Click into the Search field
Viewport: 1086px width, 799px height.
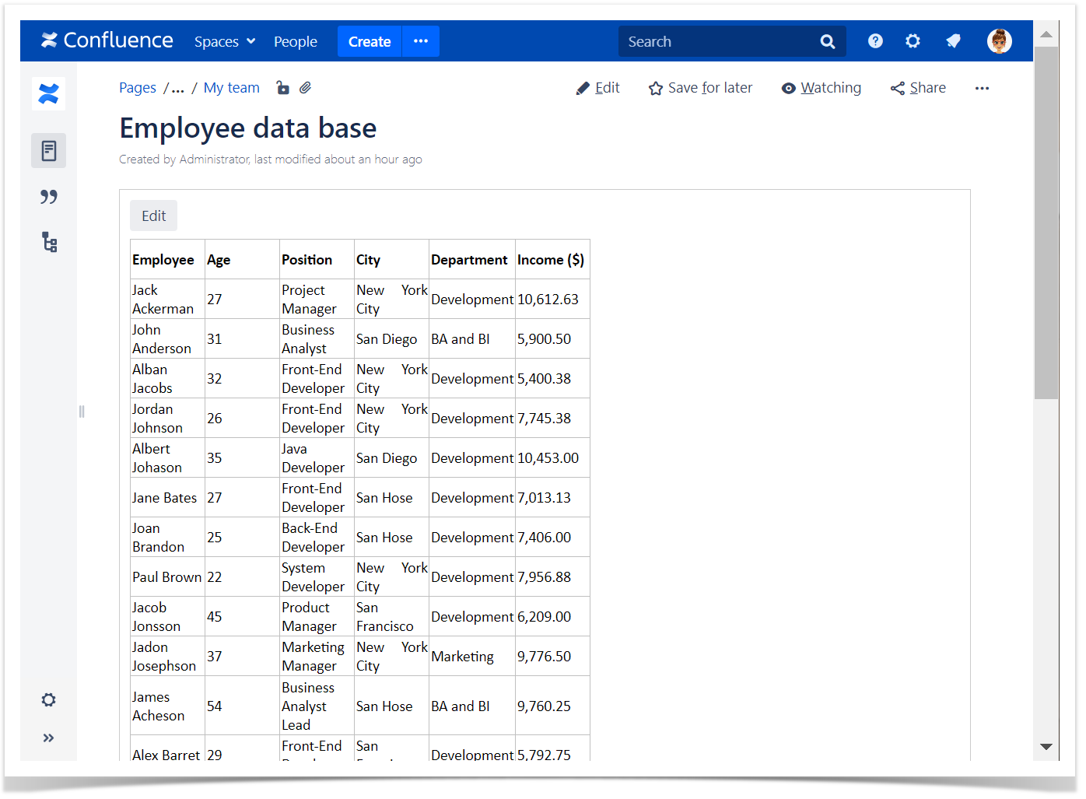720,41
